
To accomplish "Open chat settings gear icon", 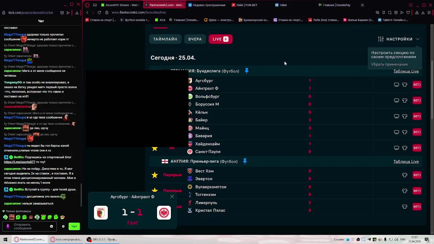I will pos(63,226).
